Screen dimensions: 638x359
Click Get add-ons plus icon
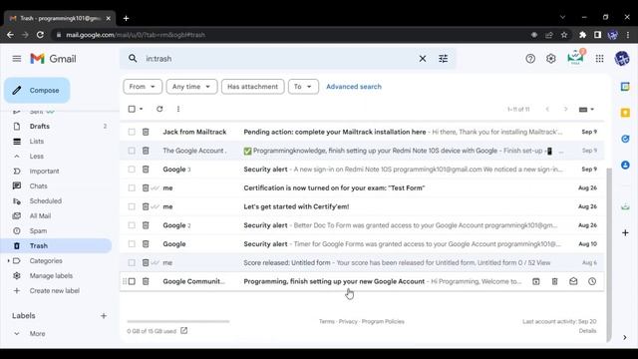[x=625, y=232]
